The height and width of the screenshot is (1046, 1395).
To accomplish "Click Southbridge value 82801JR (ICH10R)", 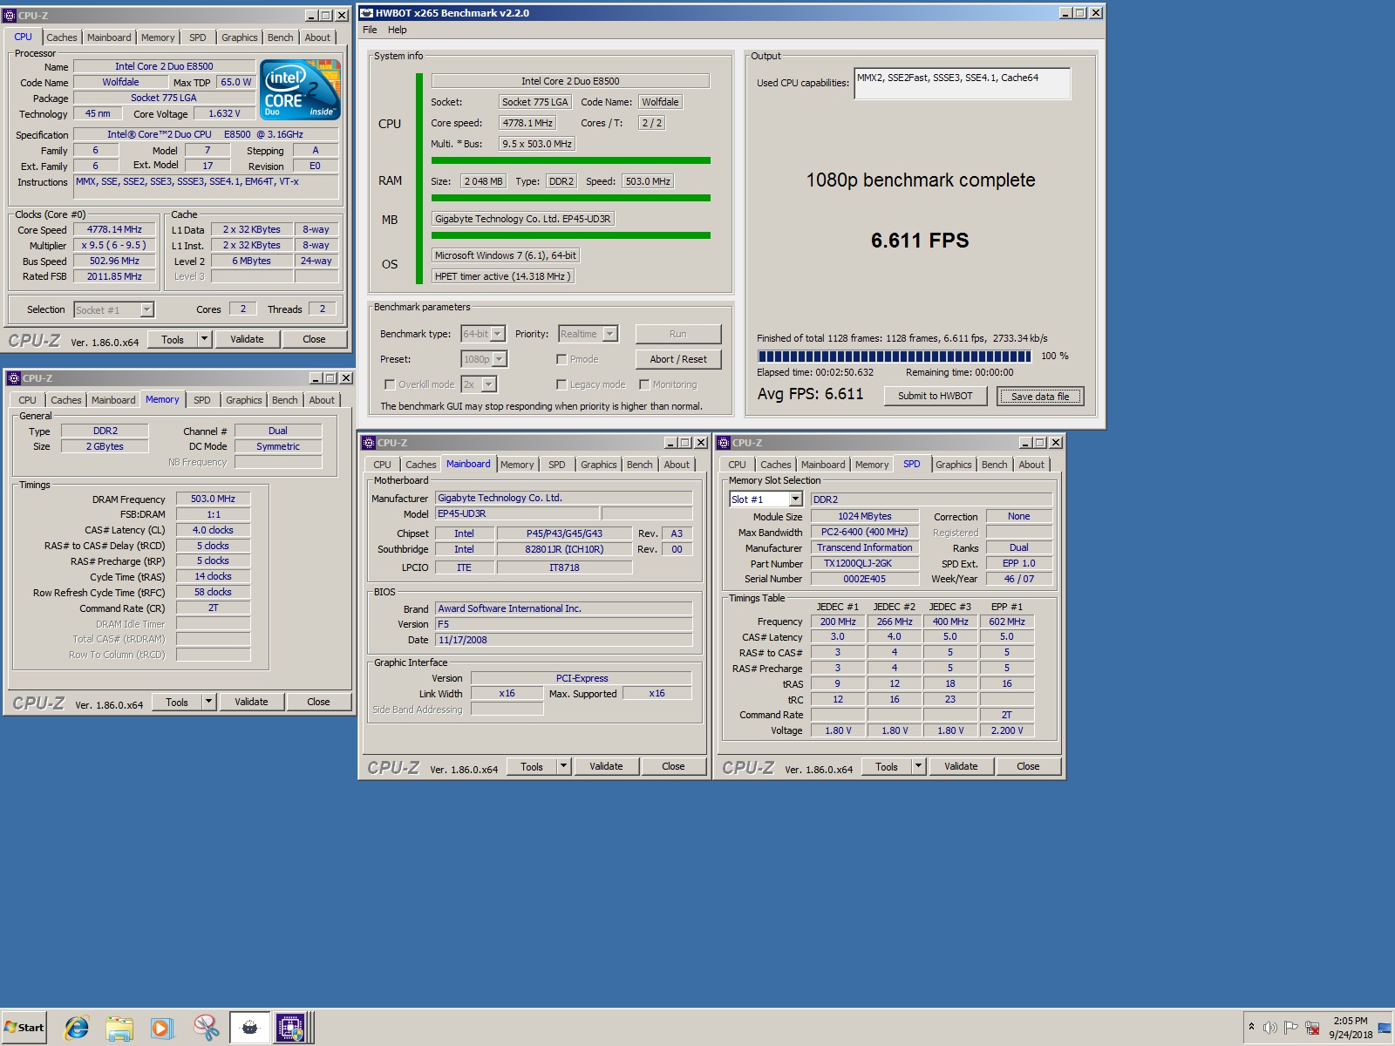I will [x=564, y=549].
